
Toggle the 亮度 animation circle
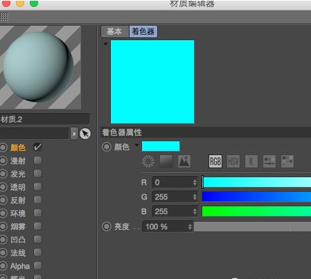(107, 226)
